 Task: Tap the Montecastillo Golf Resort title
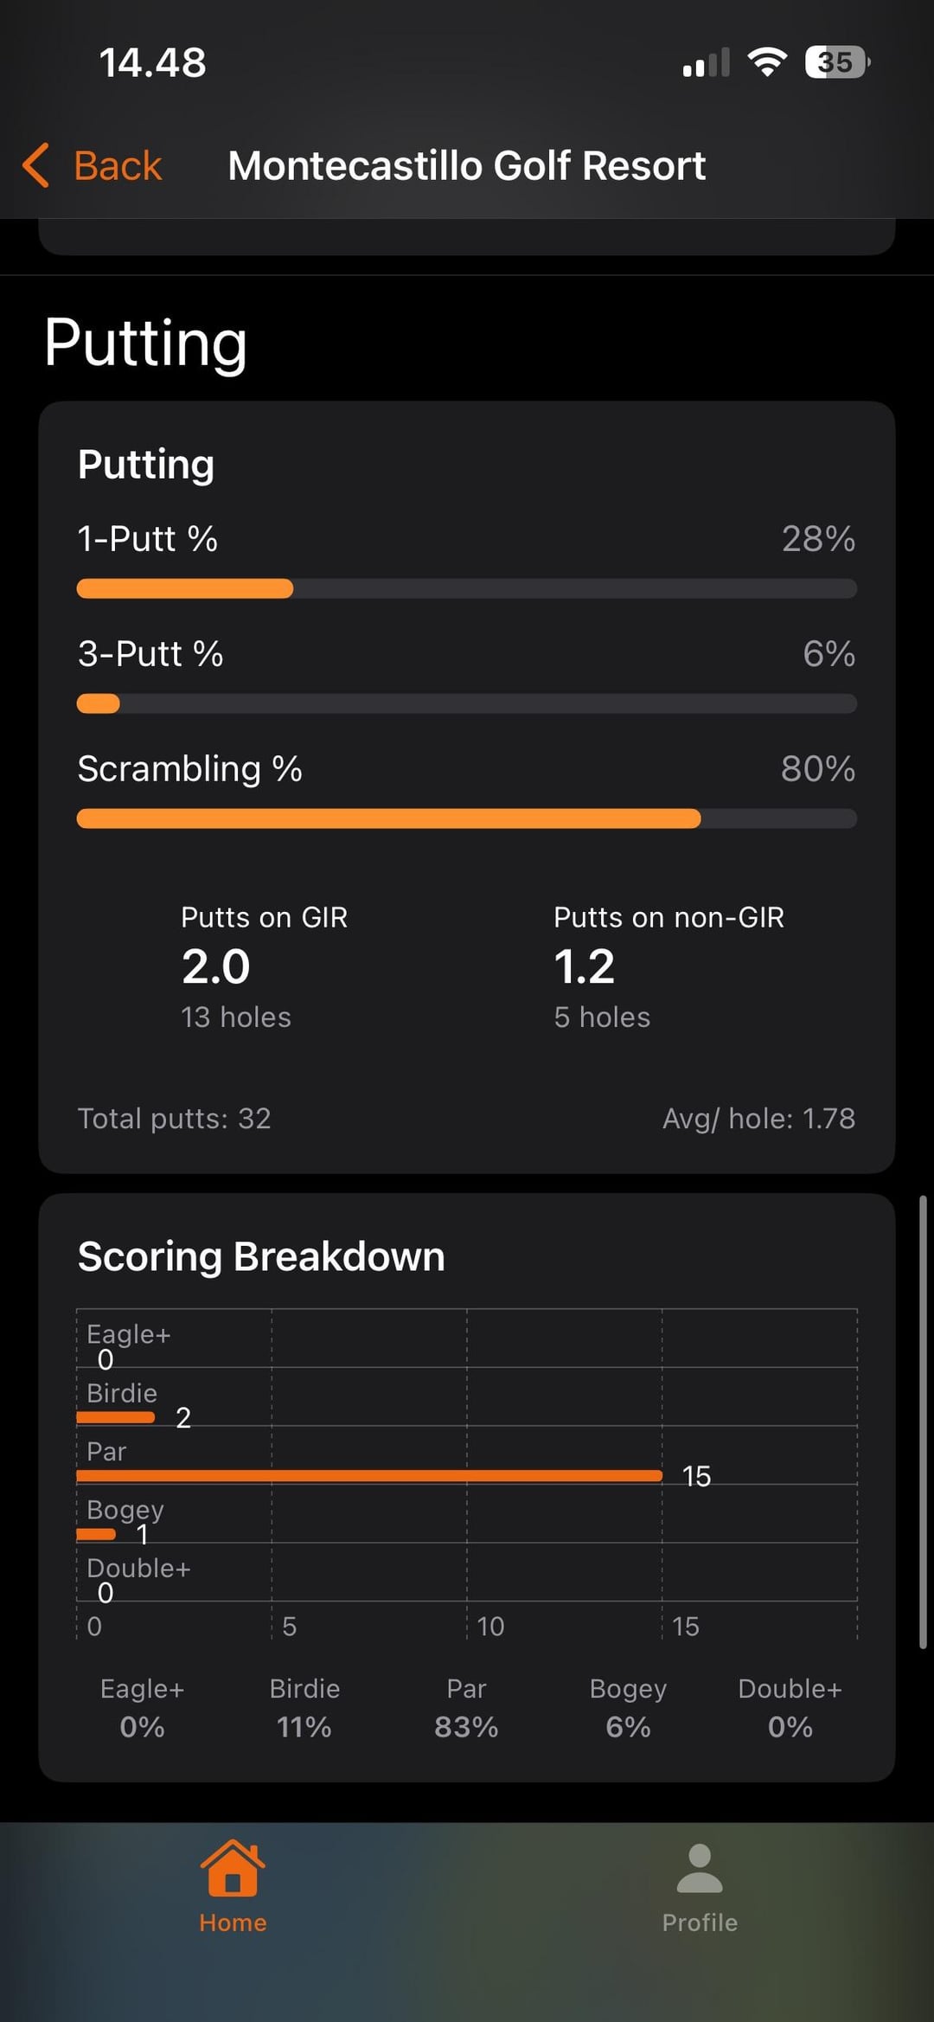pos(466,165)
